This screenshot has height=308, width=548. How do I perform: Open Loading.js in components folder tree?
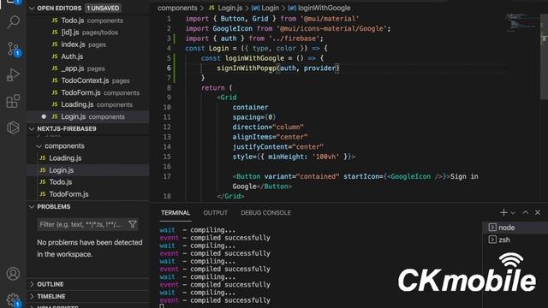[88, 158]
